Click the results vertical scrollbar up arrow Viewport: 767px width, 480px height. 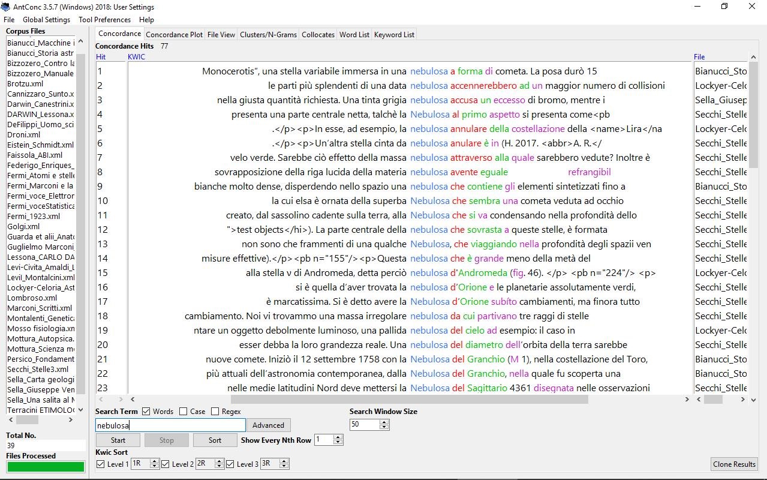coord(753,57)
